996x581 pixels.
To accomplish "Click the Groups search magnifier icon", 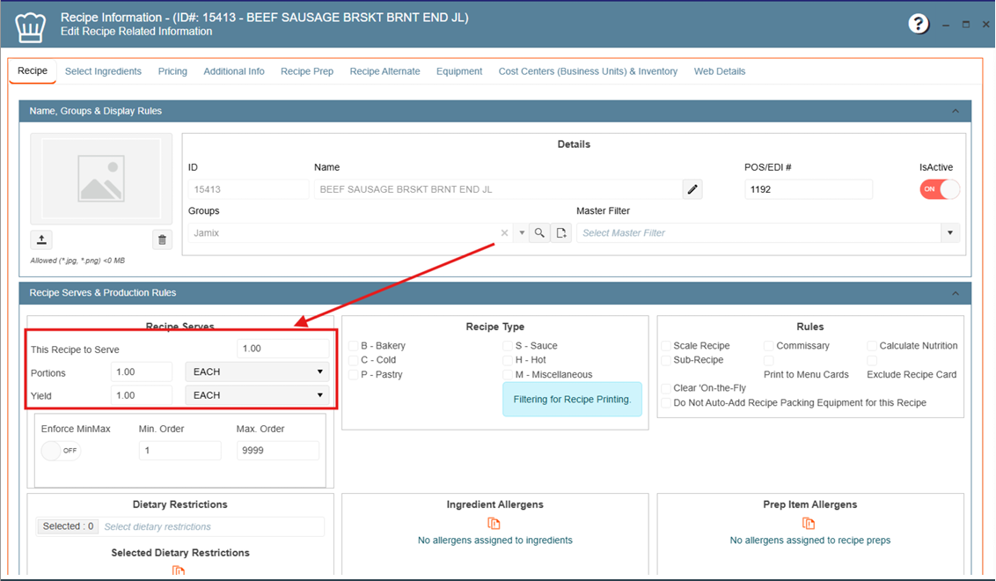I will pos(539,233).
